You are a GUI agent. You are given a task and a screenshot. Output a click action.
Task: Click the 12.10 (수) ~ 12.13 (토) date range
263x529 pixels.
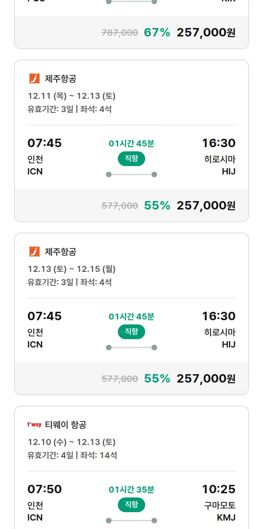click(72, 442)
